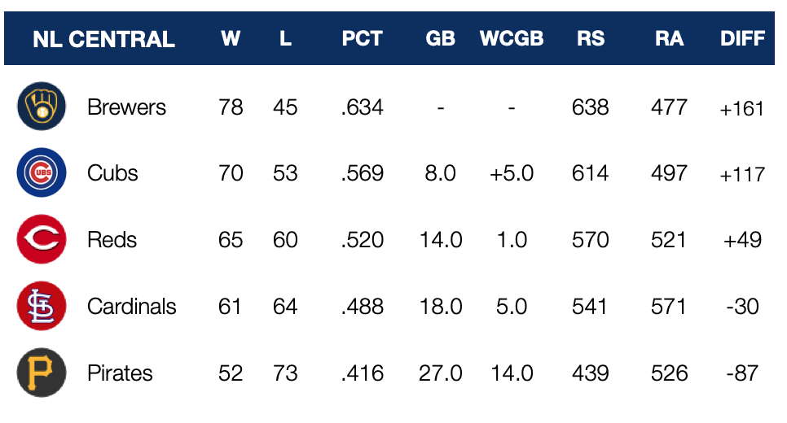Open the Brewers team name link

126,107
